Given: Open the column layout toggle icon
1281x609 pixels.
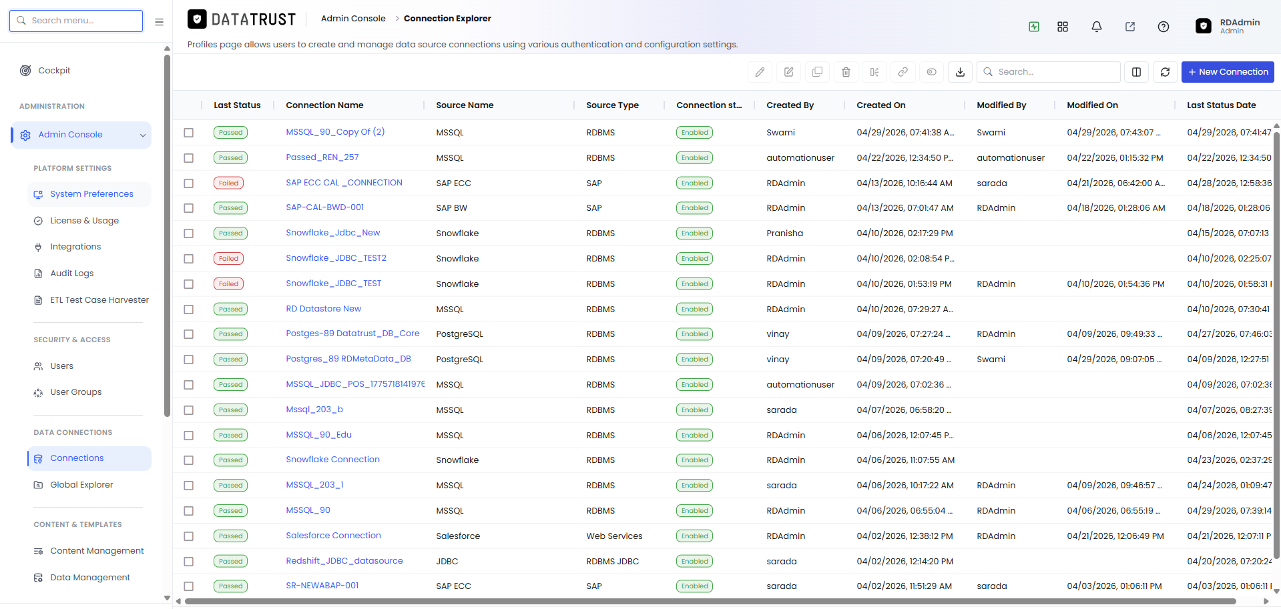Looking at the screenshot, I should [1136, 72].
